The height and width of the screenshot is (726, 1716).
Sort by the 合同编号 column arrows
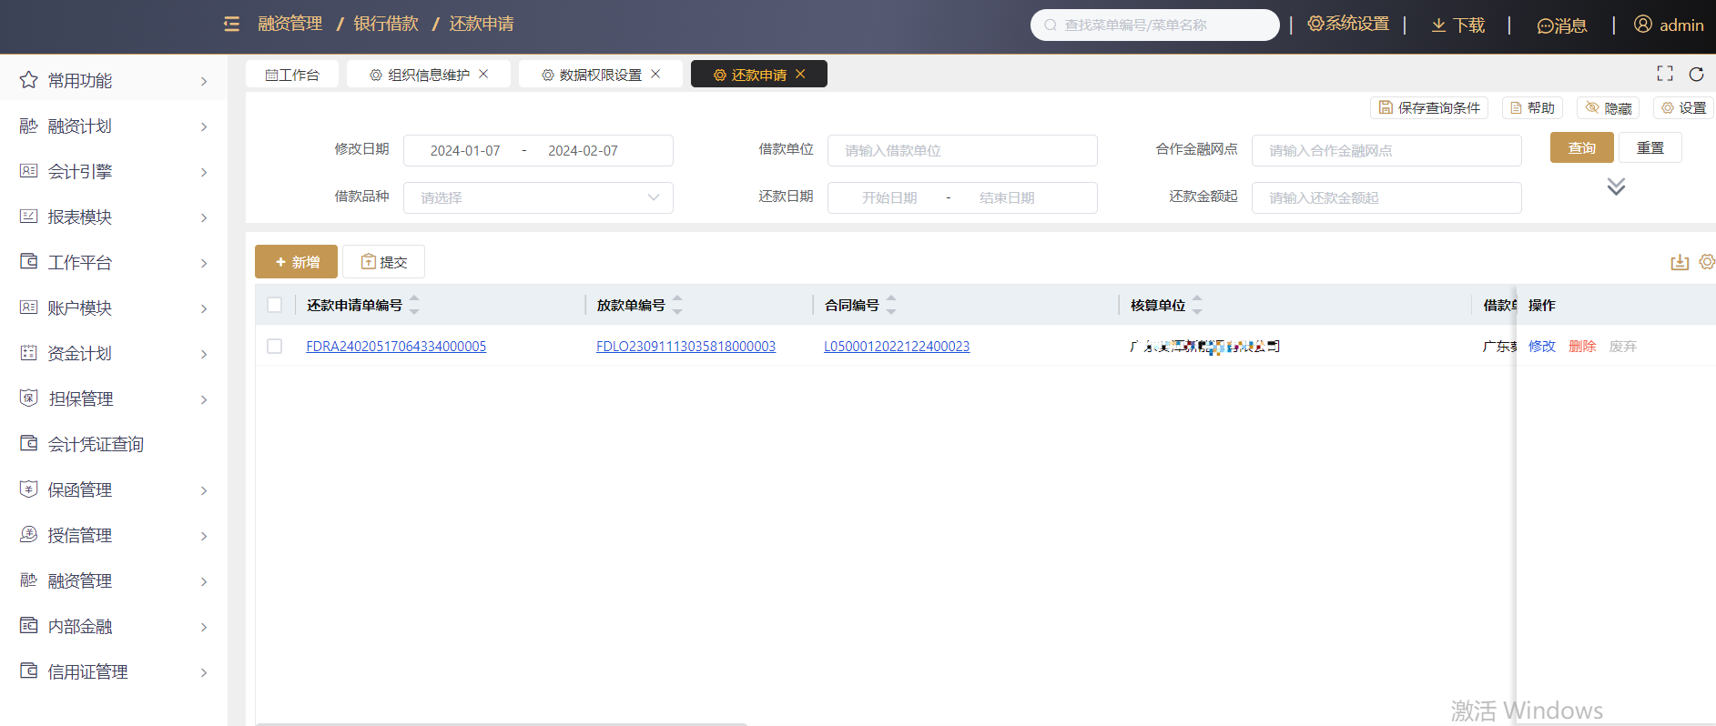click(891, 305)
